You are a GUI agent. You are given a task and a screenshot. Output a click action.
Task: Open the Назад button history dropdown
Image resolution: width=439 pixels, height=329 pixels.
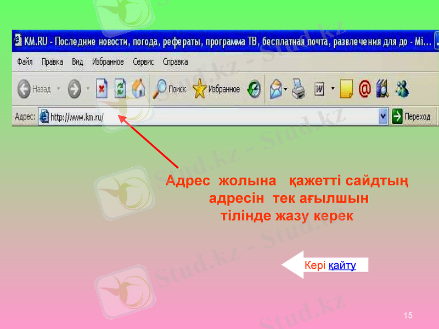(x=59, y=88)
